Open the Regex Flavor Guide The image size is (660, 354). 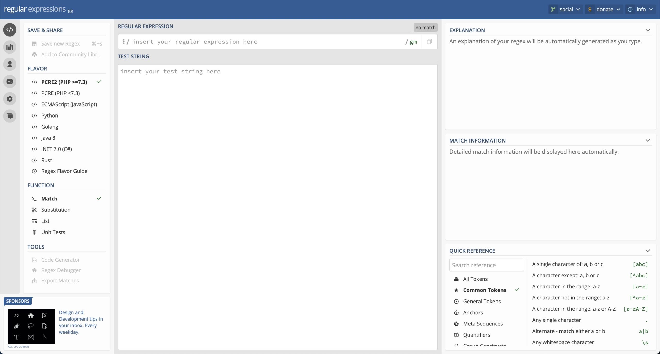(64, 171)
